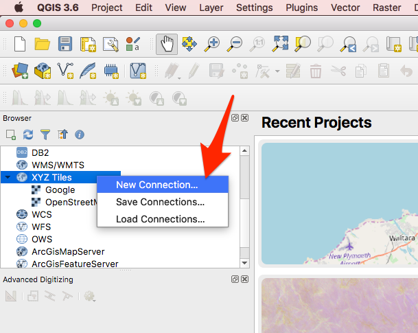Screen dimensions: 418x333
Task: Collapse the XYZ Tiles tree node
Action: tap(8, 177)
